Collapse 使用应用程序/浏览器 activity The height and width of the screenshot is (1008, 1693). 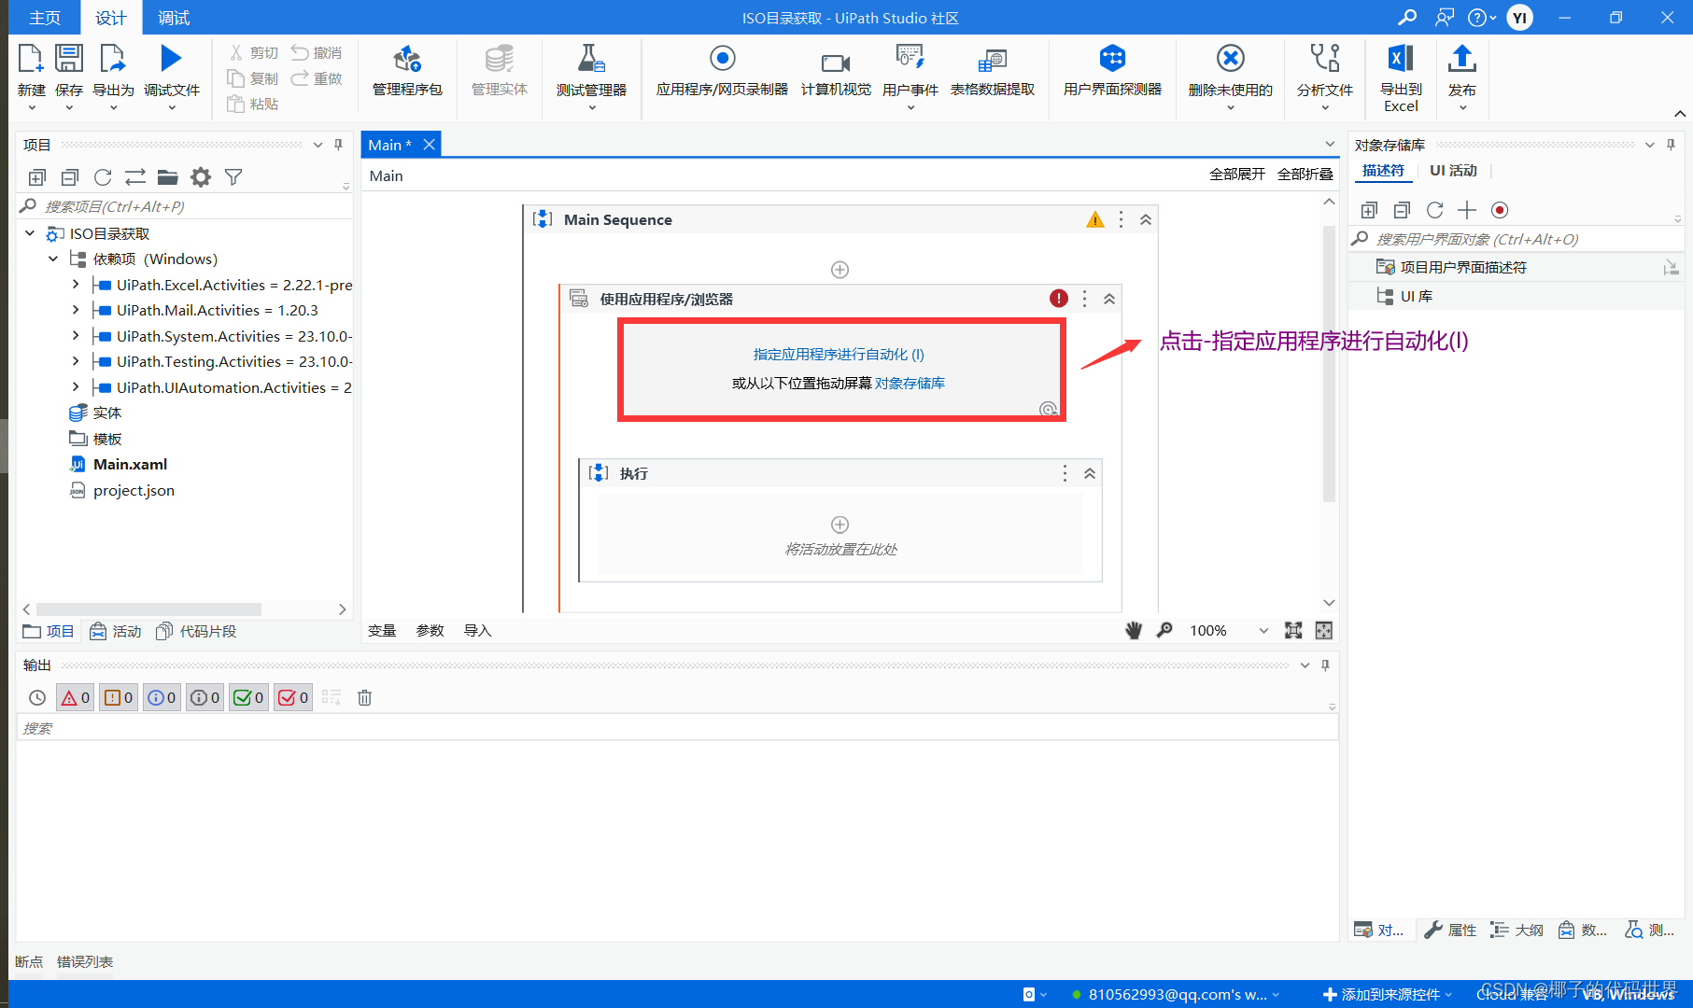pyautogui.click(x=1109, y=299)
